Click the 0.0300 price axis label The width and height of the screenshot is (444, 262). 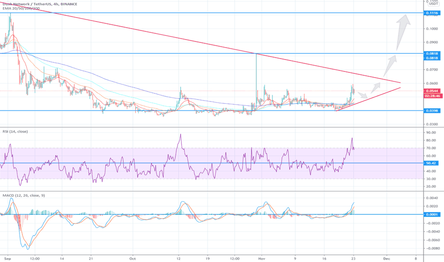pyautogui.click(x=432, y=124)
